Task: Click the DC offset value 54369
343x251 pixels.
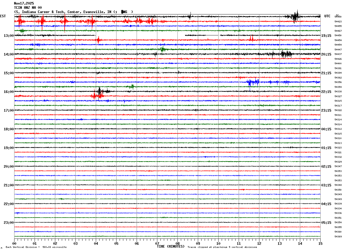Action: 338,237
